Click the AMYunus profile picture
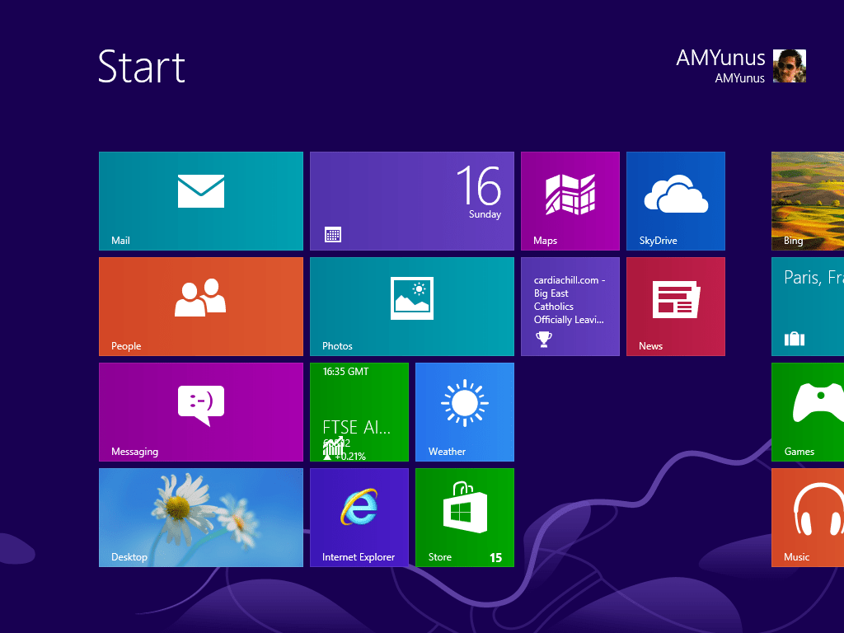Viewport: 844px width, 633px height. pyautogui.click(x=789, y=67)
